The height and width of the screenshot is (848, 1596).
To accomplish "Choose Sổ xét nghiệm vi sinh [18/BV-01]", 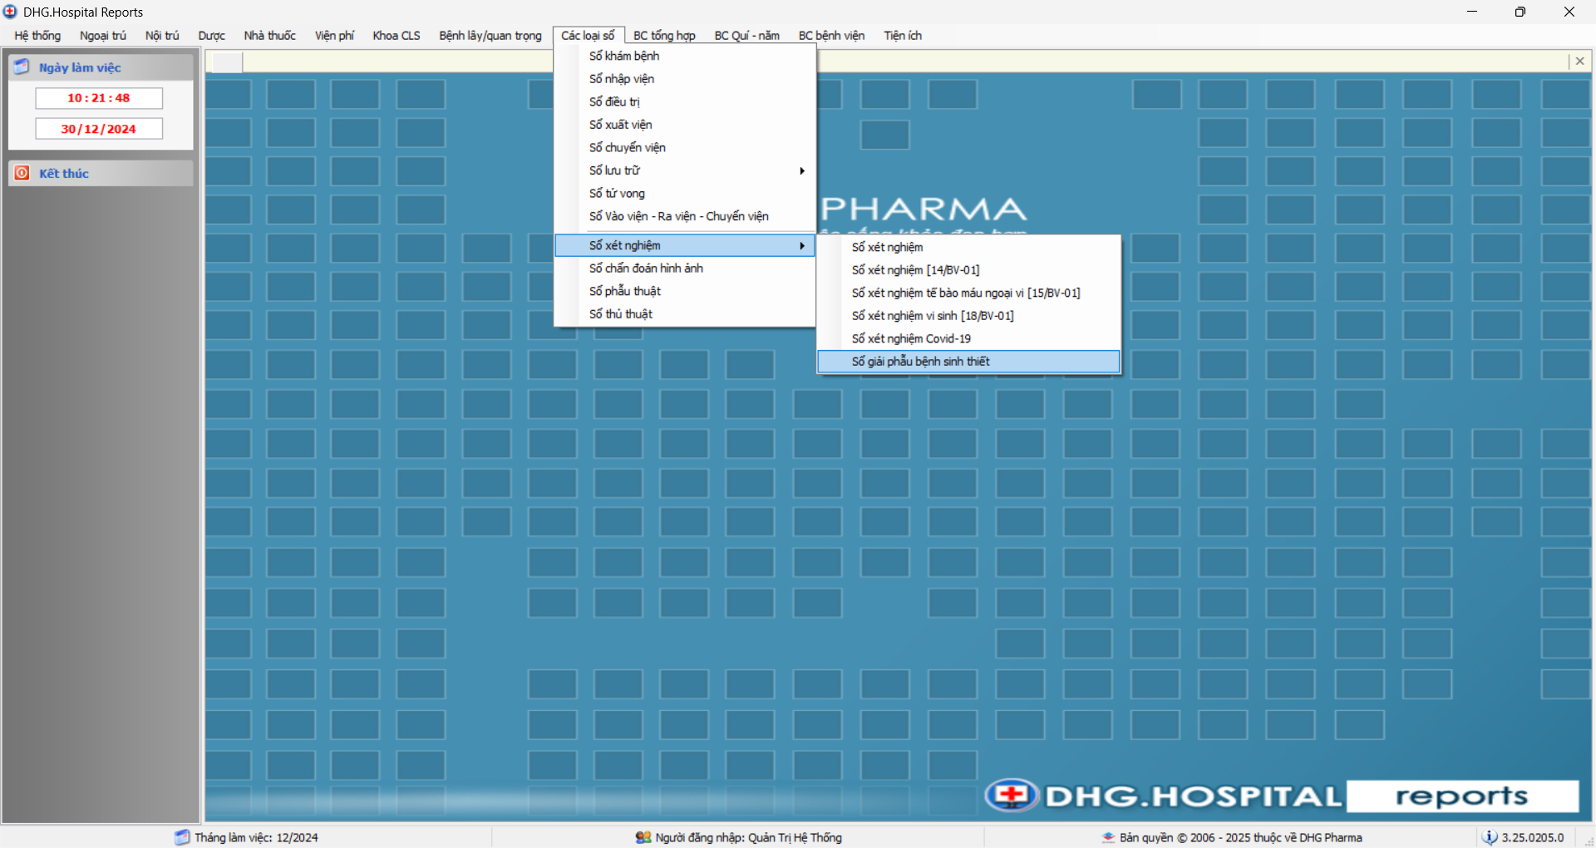I will pyautogui.click(x=968, y=316).
